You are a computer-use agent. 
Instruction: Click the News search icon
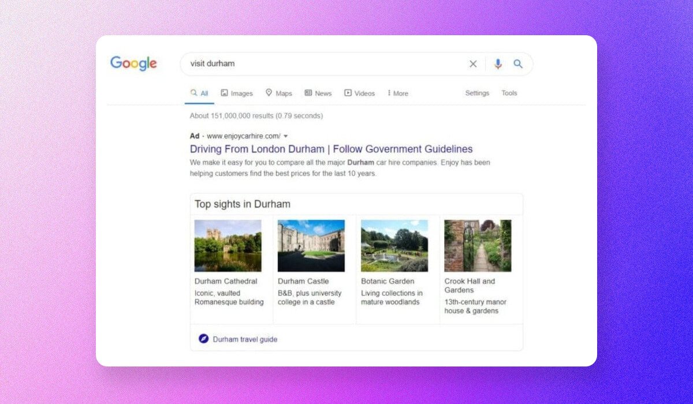[310, 92]
